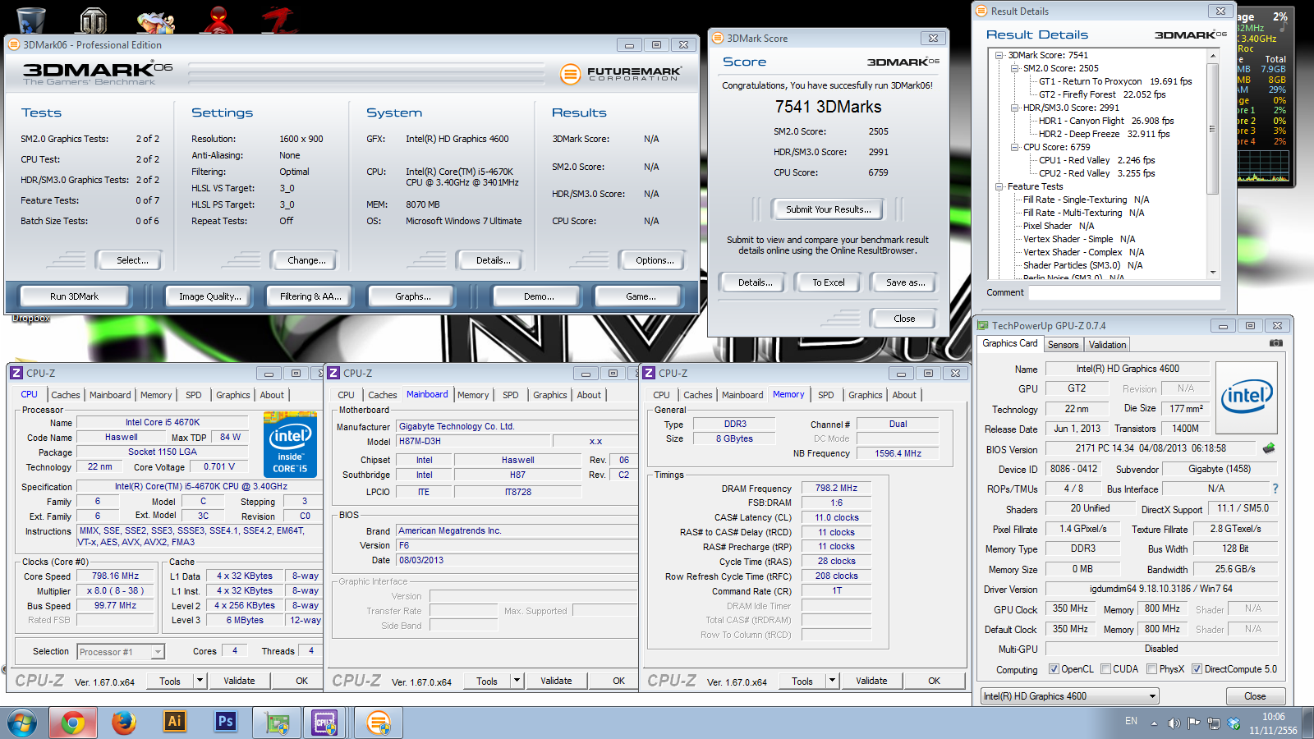Open Tools dropdown arrow in CPU-Z Memory window
The image size is (1314, 739).
pos(832,681)
